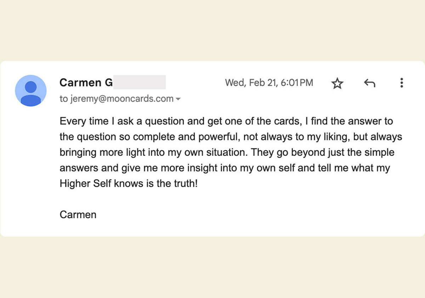Select the time '6:01PM' in header
This screenshot has width=425, height=298.
297,83
